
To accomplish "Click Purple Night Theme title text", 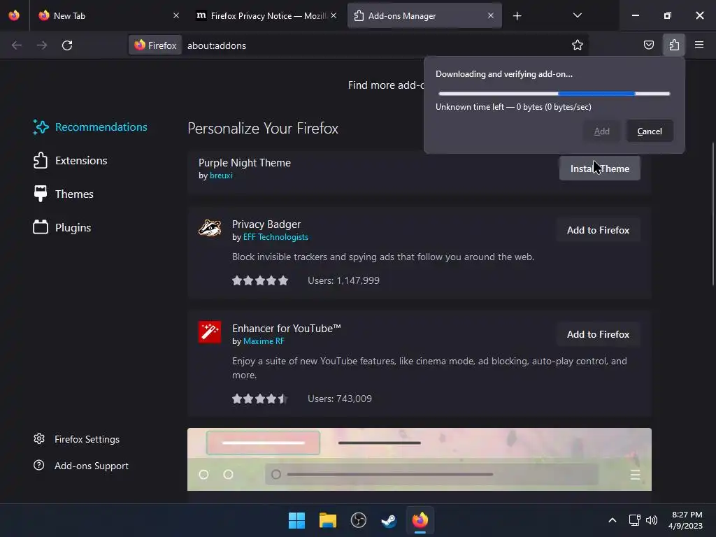I will pyautogui.click(x=244, y=162).
